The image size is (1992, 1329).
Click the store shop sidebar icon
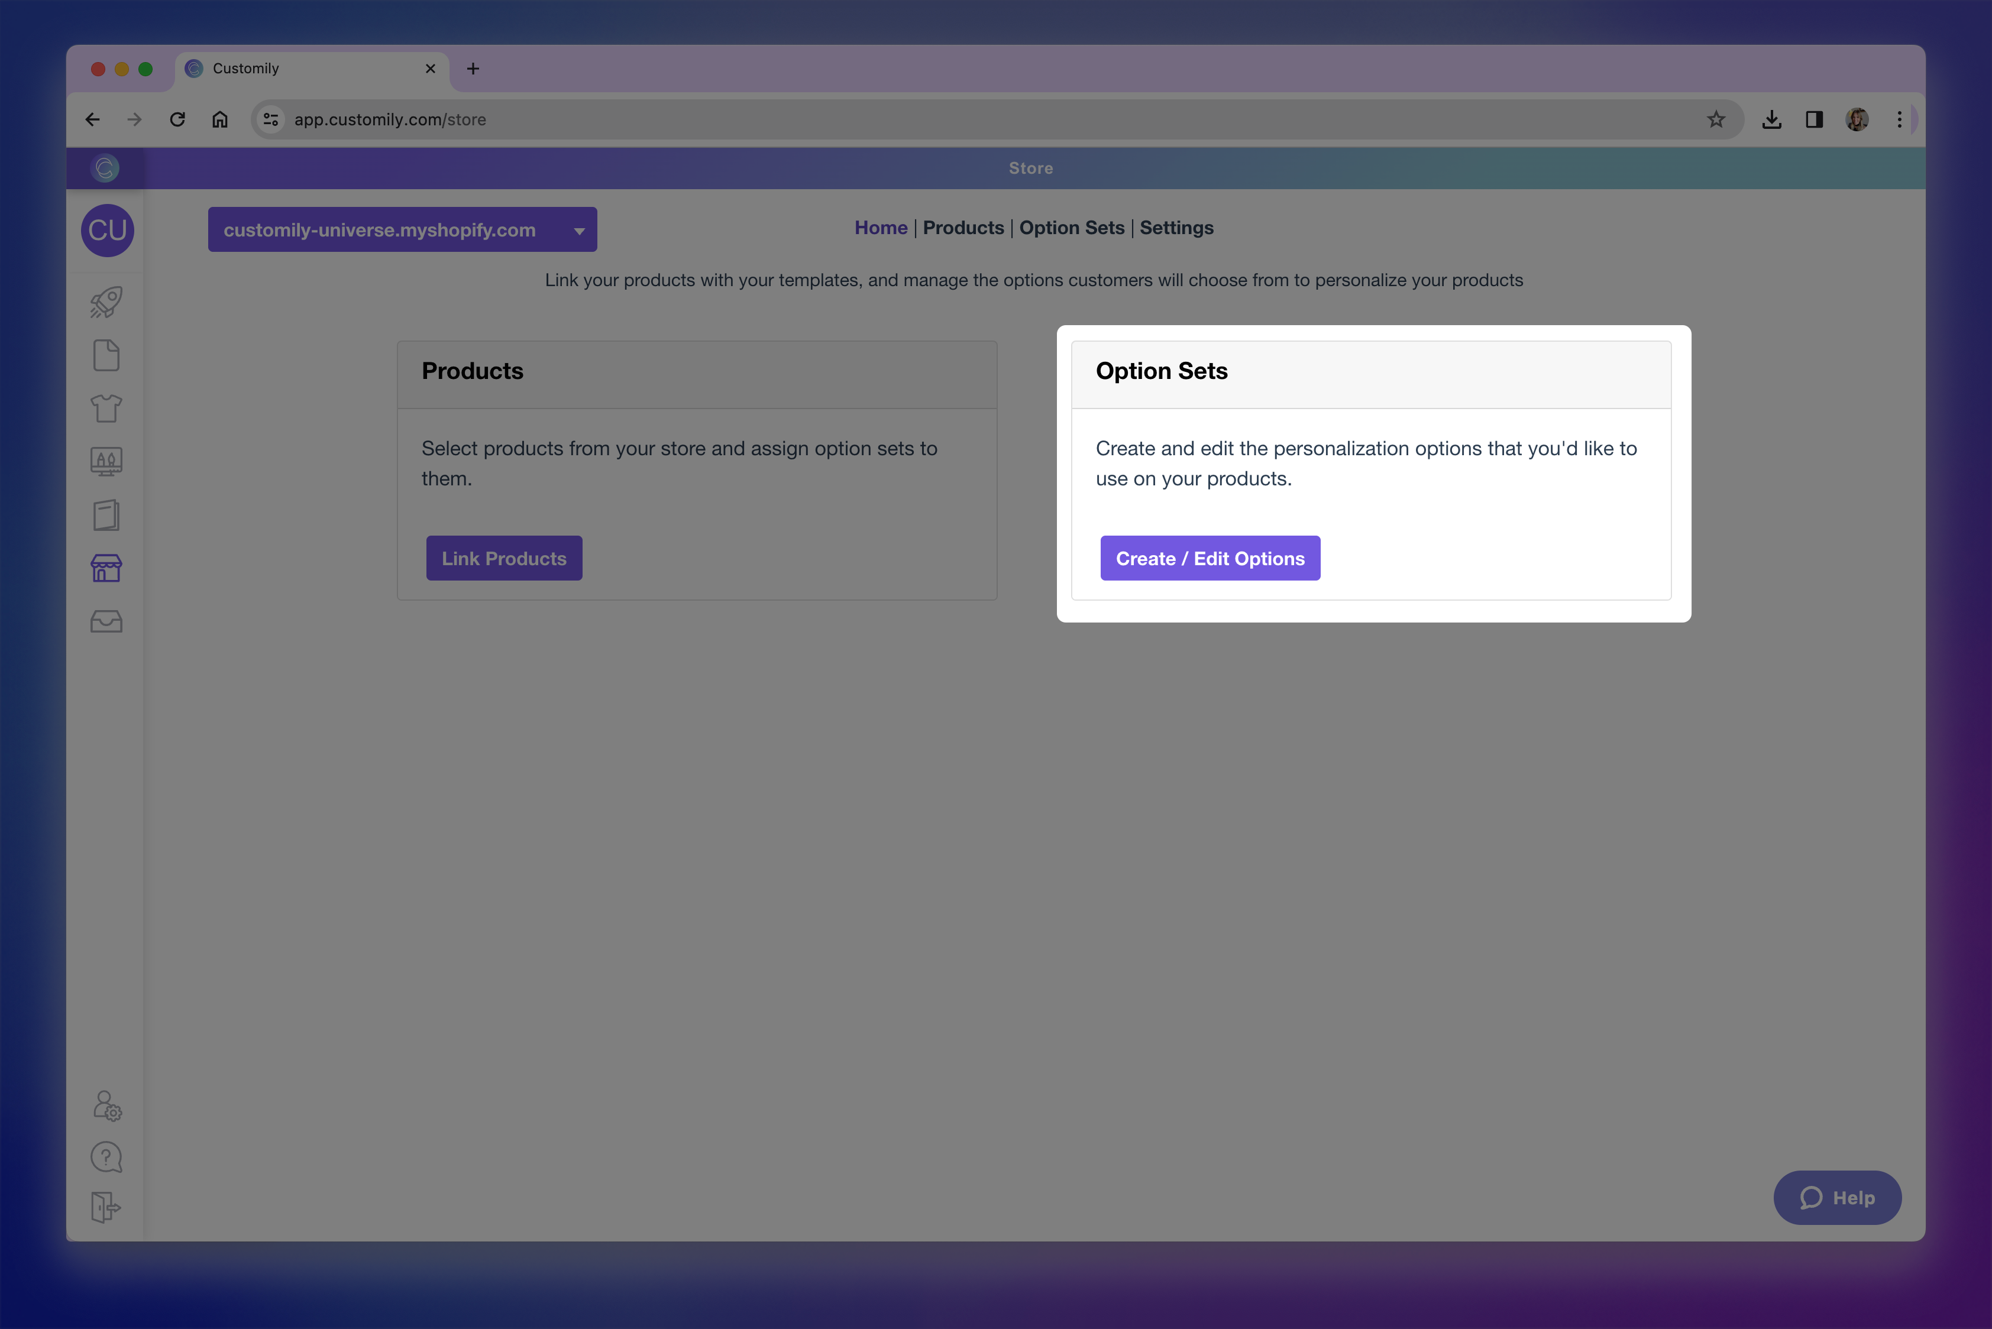(x=106, y=568)
